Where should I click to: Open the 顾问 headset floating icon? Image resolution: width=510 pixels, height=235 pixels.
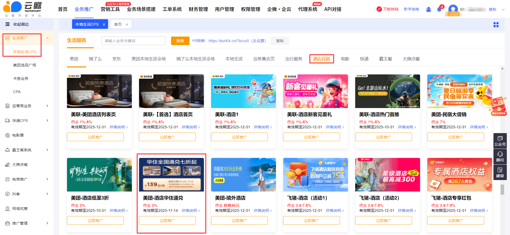[x=500, y=157]
